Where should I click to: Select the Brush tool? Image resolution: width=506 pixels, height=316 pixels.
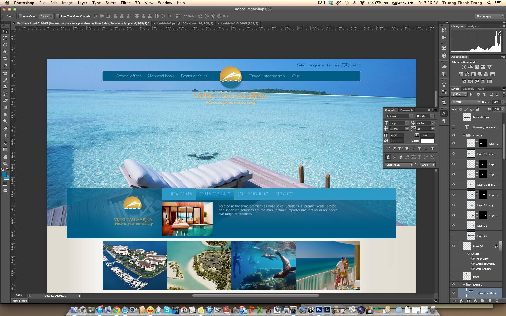[5, 80]
